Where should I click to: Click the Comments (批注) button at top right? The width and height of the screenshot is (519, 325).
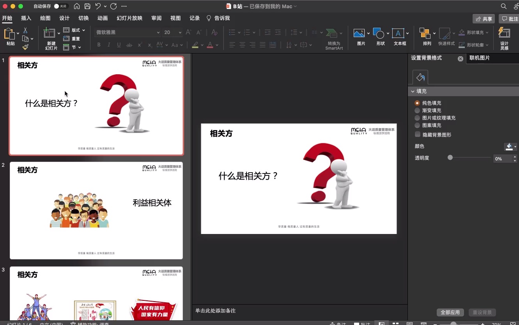pos(509,19)
